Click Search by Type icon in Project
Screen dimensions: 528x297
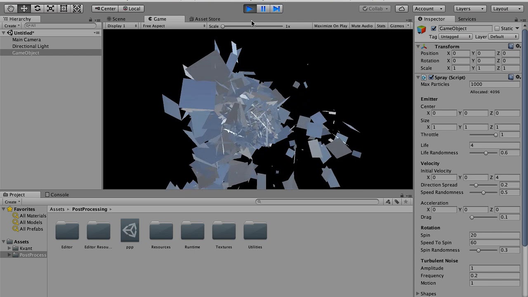[x=388, y=202]
